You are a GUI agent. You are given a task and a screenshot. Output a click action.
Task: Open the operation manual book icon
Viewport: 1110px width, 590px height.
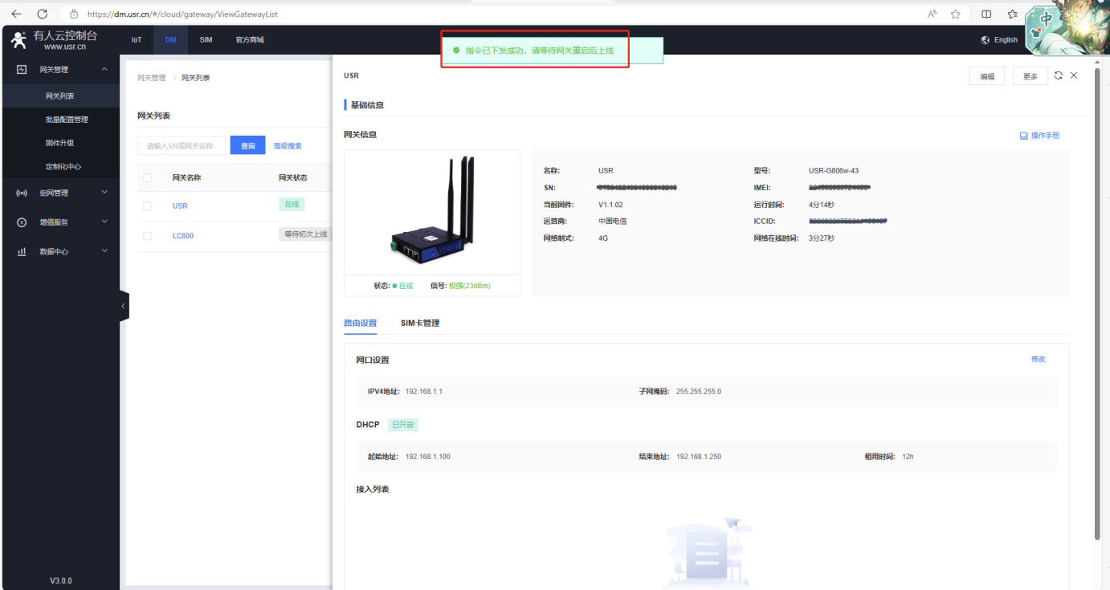(1023, 136)
